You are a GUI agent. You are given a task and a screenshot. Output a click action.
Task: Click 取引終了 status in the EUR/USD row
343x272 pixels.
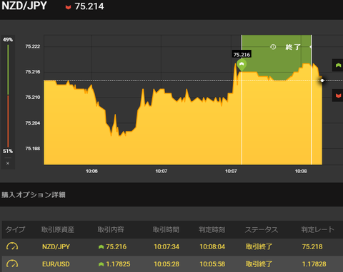coord(259,264)
